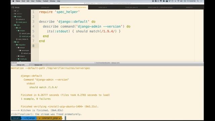Click line number 1 in the gutter

click(x=34, y=12)
